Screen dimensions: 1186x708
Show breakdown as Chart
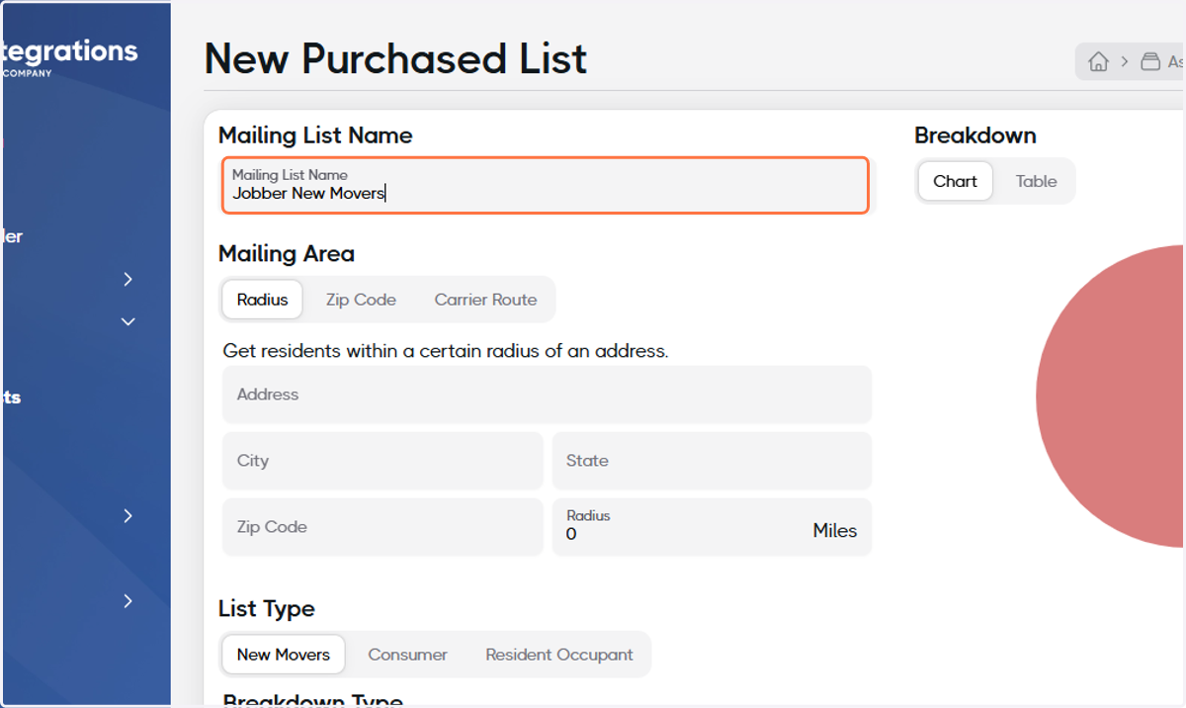(955, 181)
